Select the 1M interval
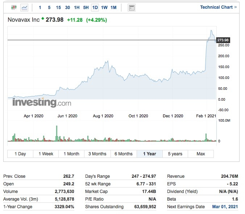The height and width of the screenshot is (214, 245). (113, 8)
